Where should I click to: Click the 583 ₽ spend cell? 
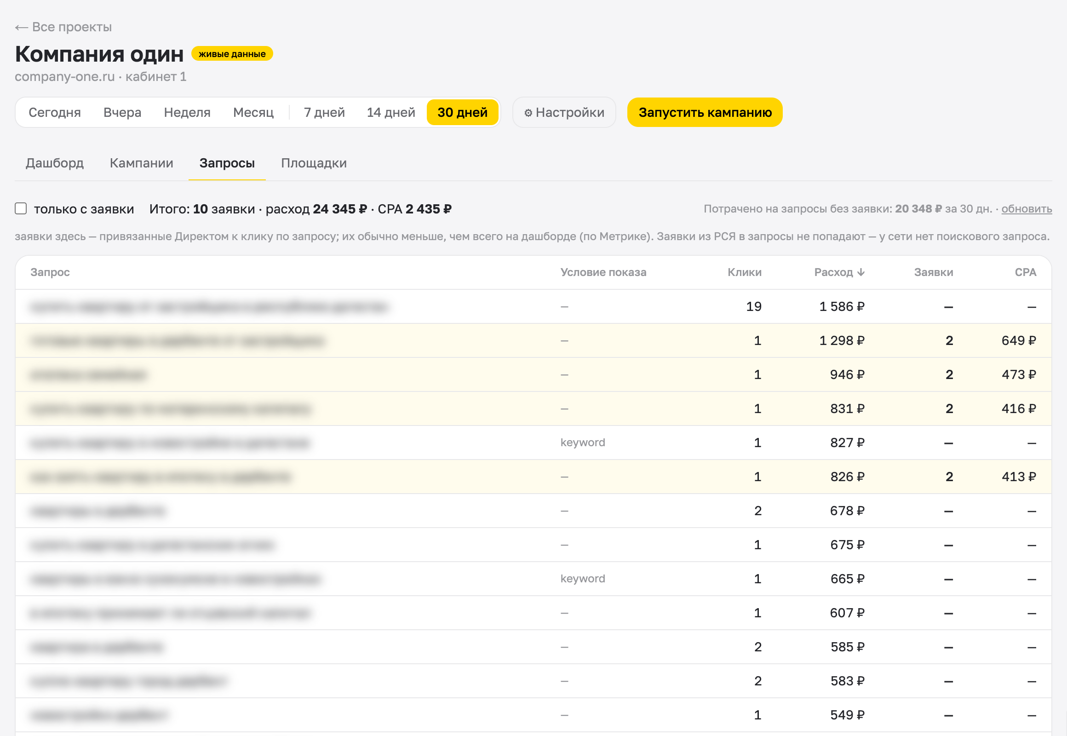point(847,681)
